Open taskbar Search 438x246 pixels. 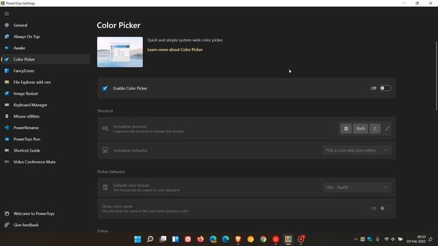[x=150, y=239]
